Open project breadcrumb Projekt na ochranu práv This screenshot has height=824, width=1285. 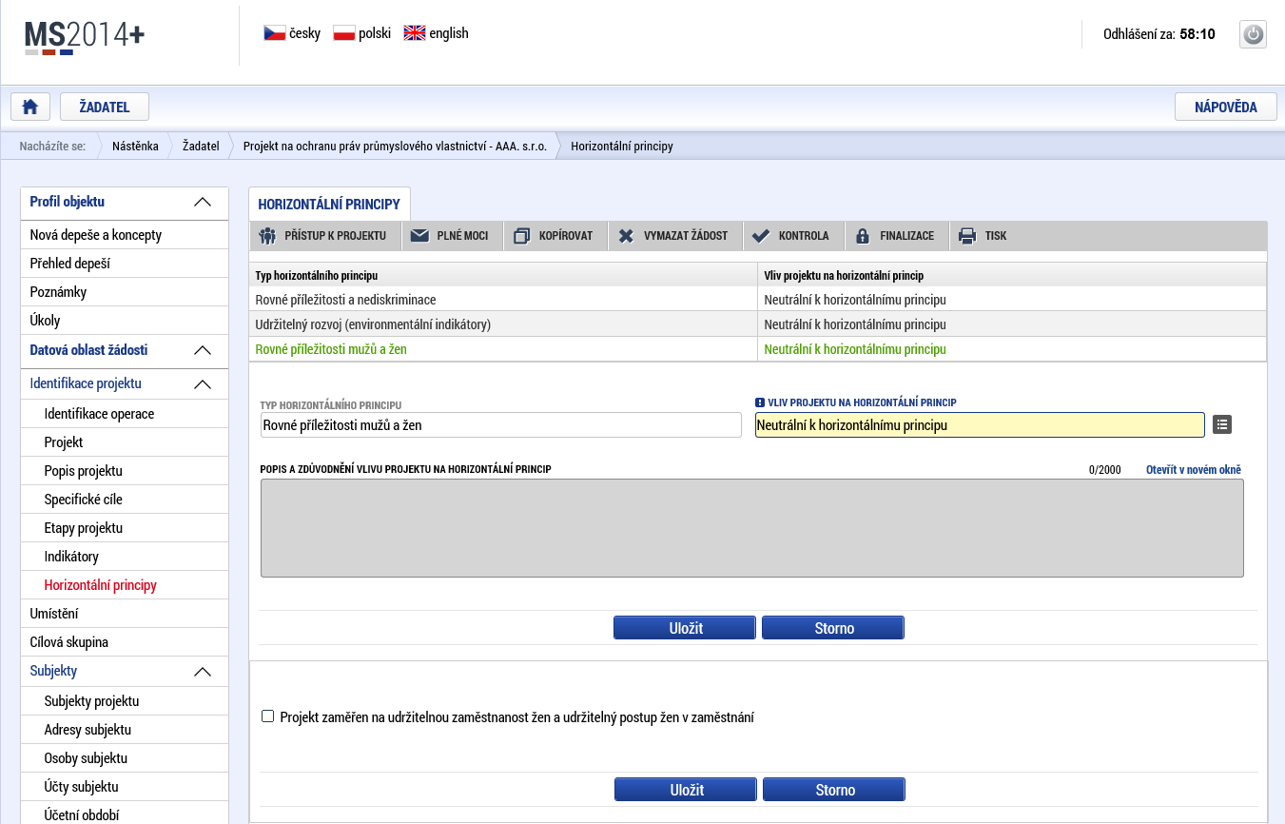coord(395,147)
